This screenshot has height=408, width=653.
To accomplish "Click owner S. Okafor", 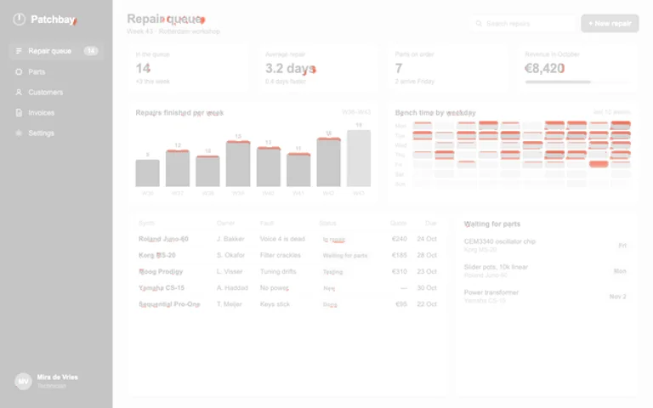I will 230,255.
